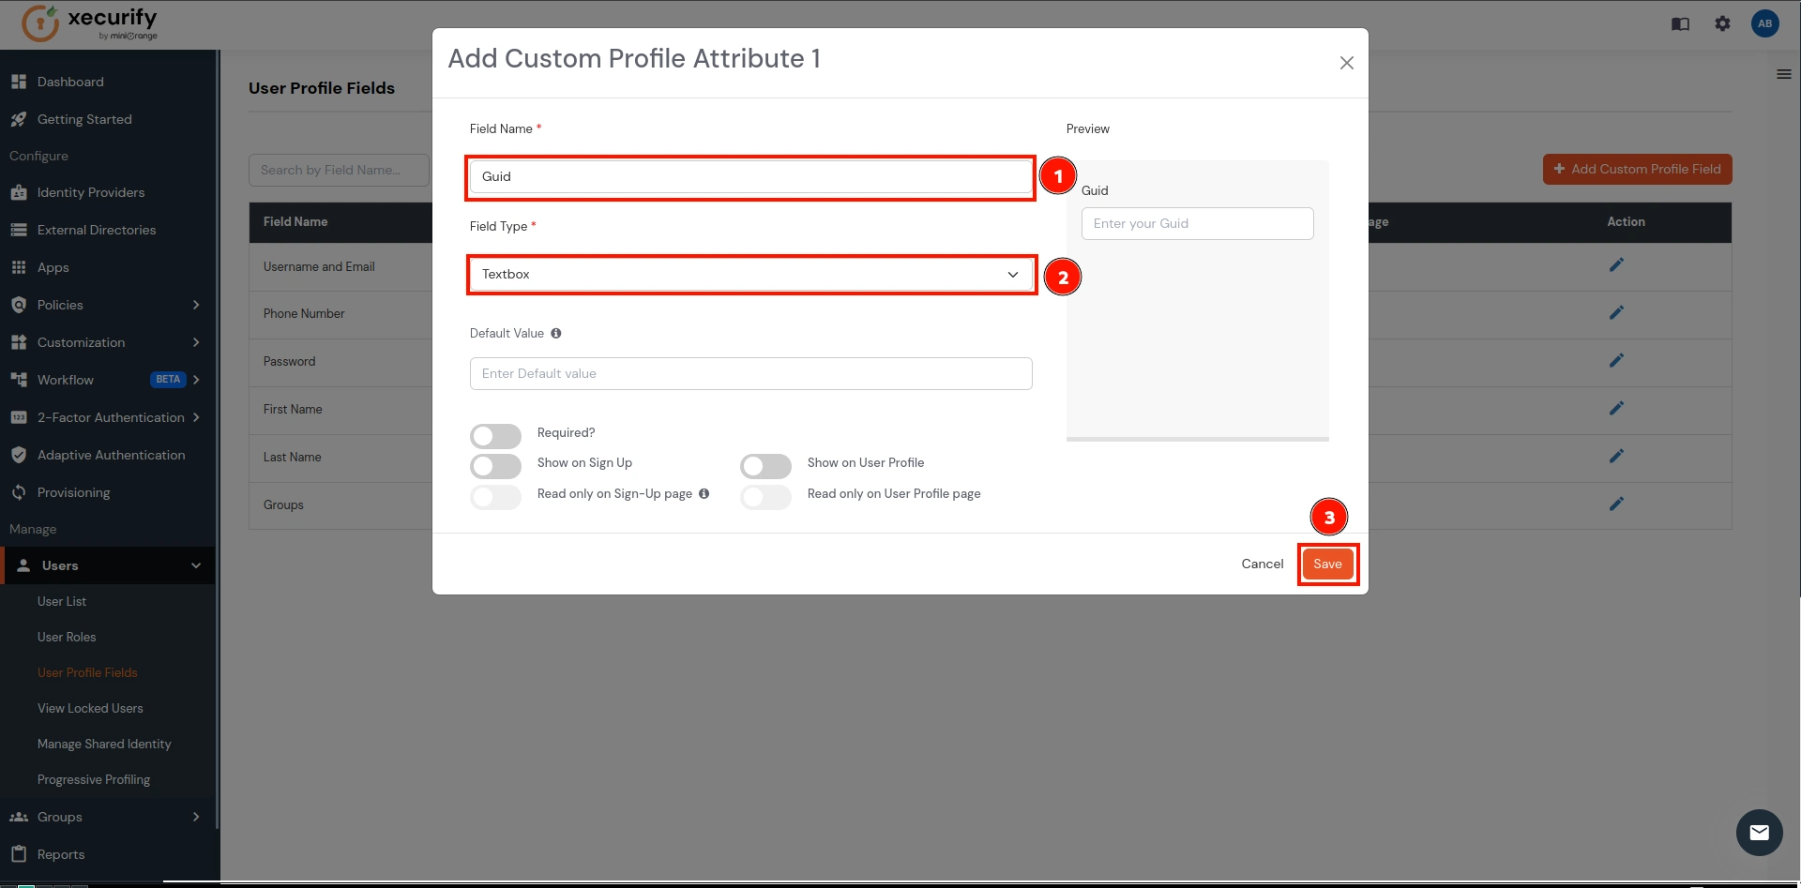Edit the Phone Number field with the pencil icon
The height and width of the screenshot is (888, 1801).
tap(1616, 312)
